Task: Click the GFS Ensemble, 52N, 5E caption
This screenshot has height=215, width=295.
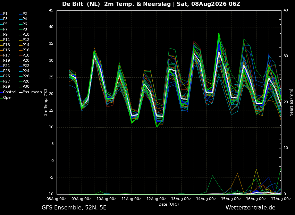Action: point(74,208)
